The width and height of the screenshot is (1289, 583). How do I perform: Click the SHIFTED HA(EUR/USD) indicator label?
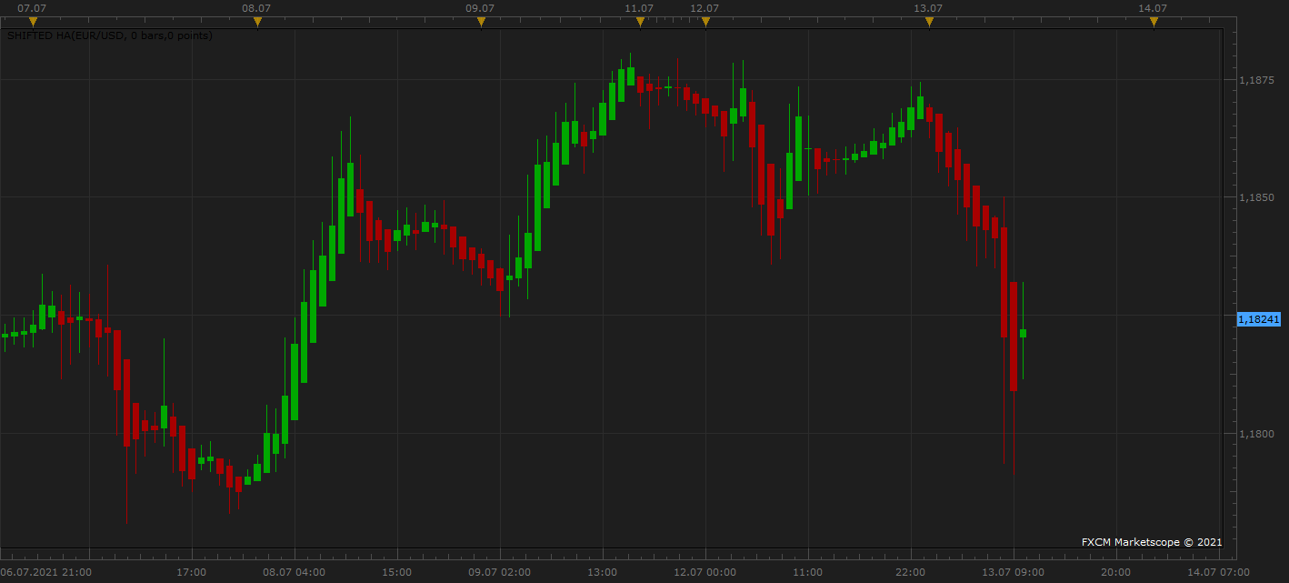coord(110,35)
